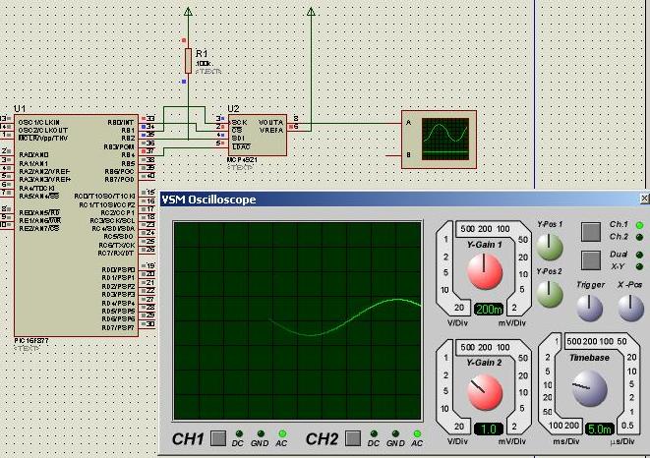
Task: Adjust the Y-Gain 2 red knob
Action: 485,392
